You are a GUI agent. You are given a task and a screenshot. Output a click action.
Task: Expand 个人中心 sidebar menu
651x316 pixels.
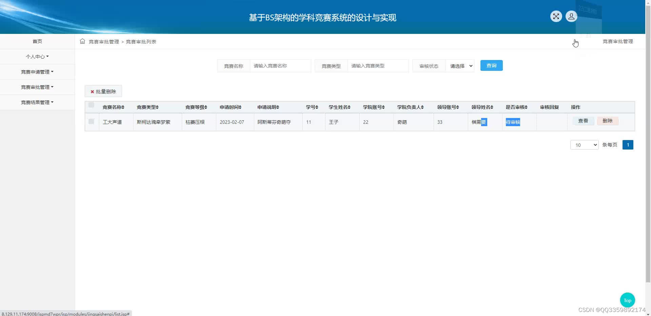(x=37, y=57)
